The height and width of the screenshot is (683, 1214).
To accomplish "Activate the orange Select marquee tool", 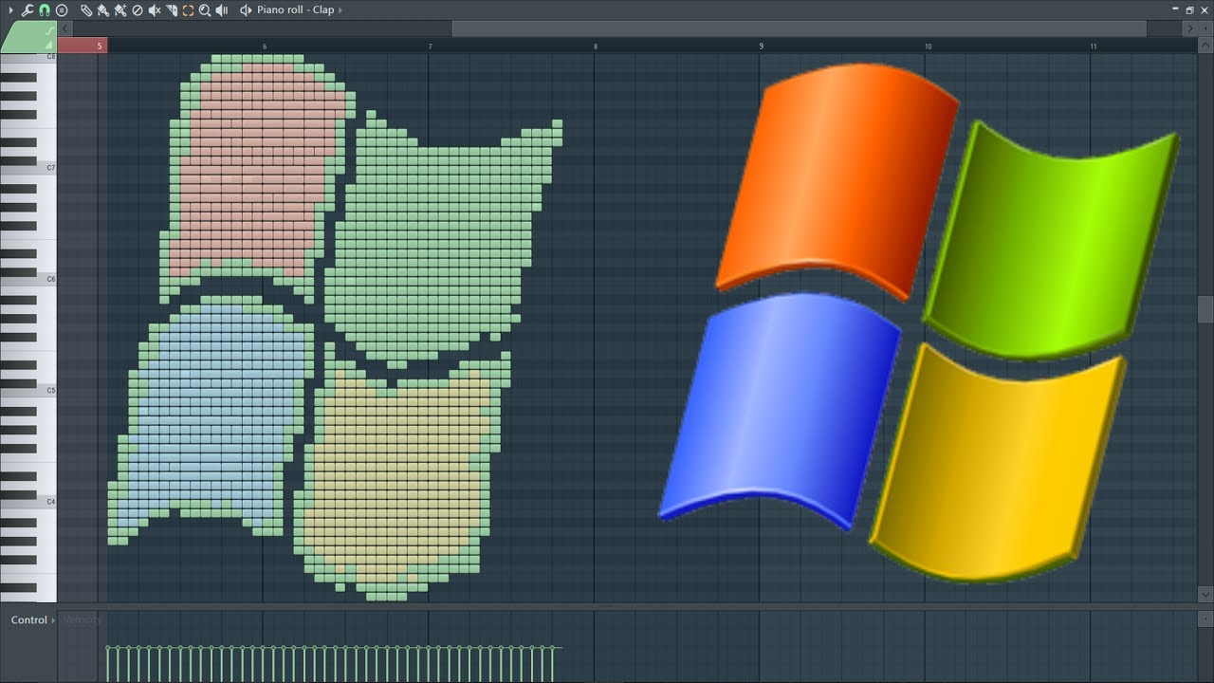I will coord(188,10).
